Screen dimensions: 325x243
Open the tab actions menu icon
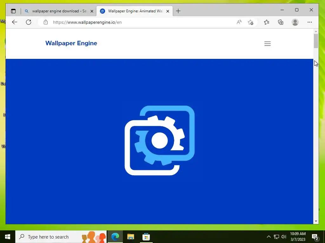point(13,11)
